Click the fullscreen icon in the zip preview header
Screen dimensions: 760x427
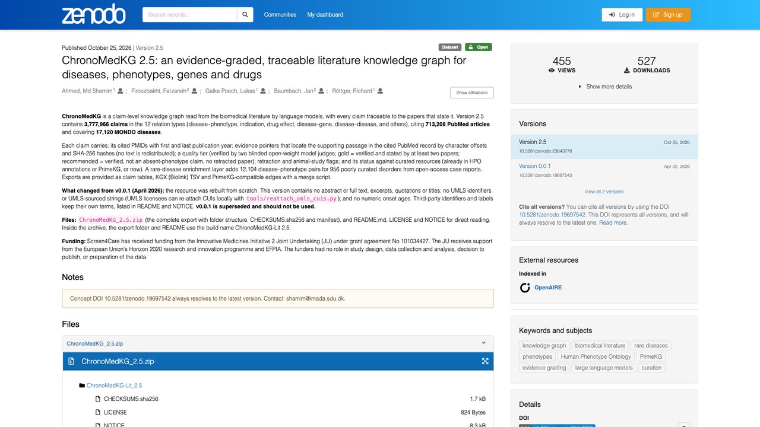pos(485,361)
